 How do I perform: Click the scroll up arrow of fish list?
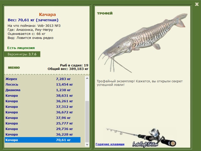click(x=87, y=78)
